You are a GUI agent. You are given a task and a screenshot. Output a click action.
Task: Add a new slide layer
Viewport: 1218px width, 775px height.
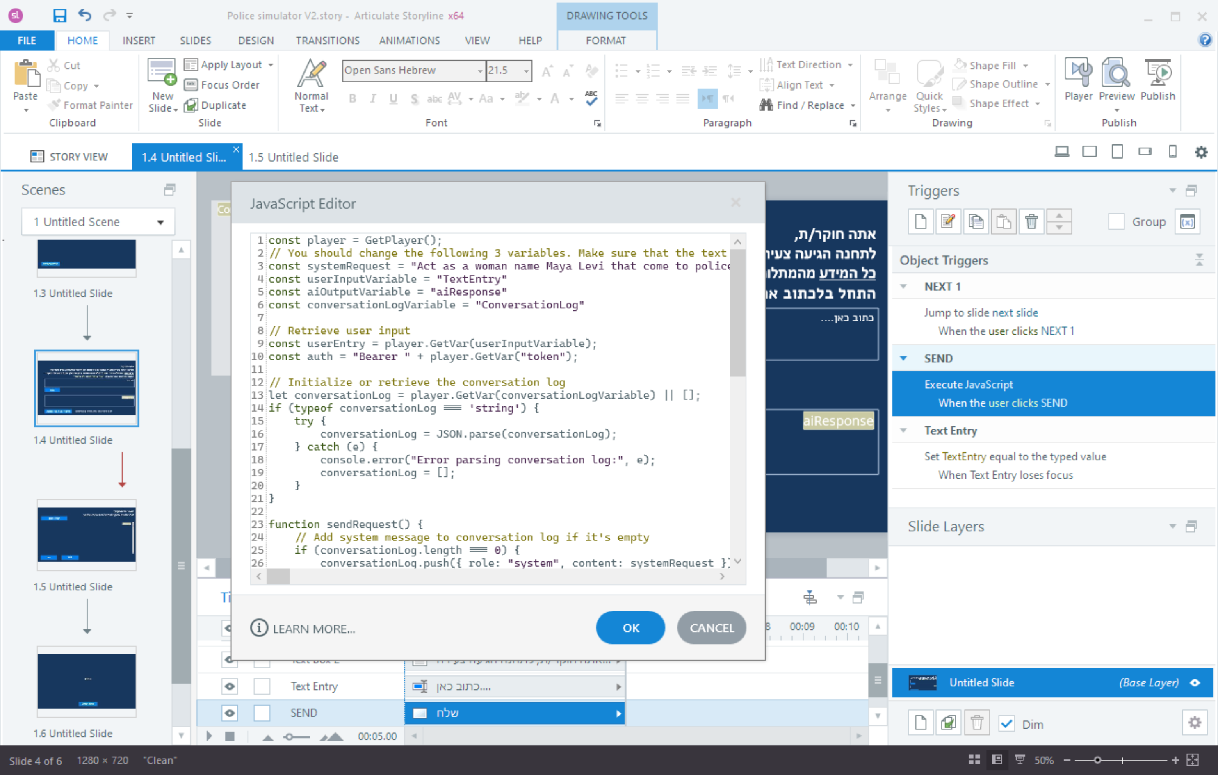pos(921,723)
